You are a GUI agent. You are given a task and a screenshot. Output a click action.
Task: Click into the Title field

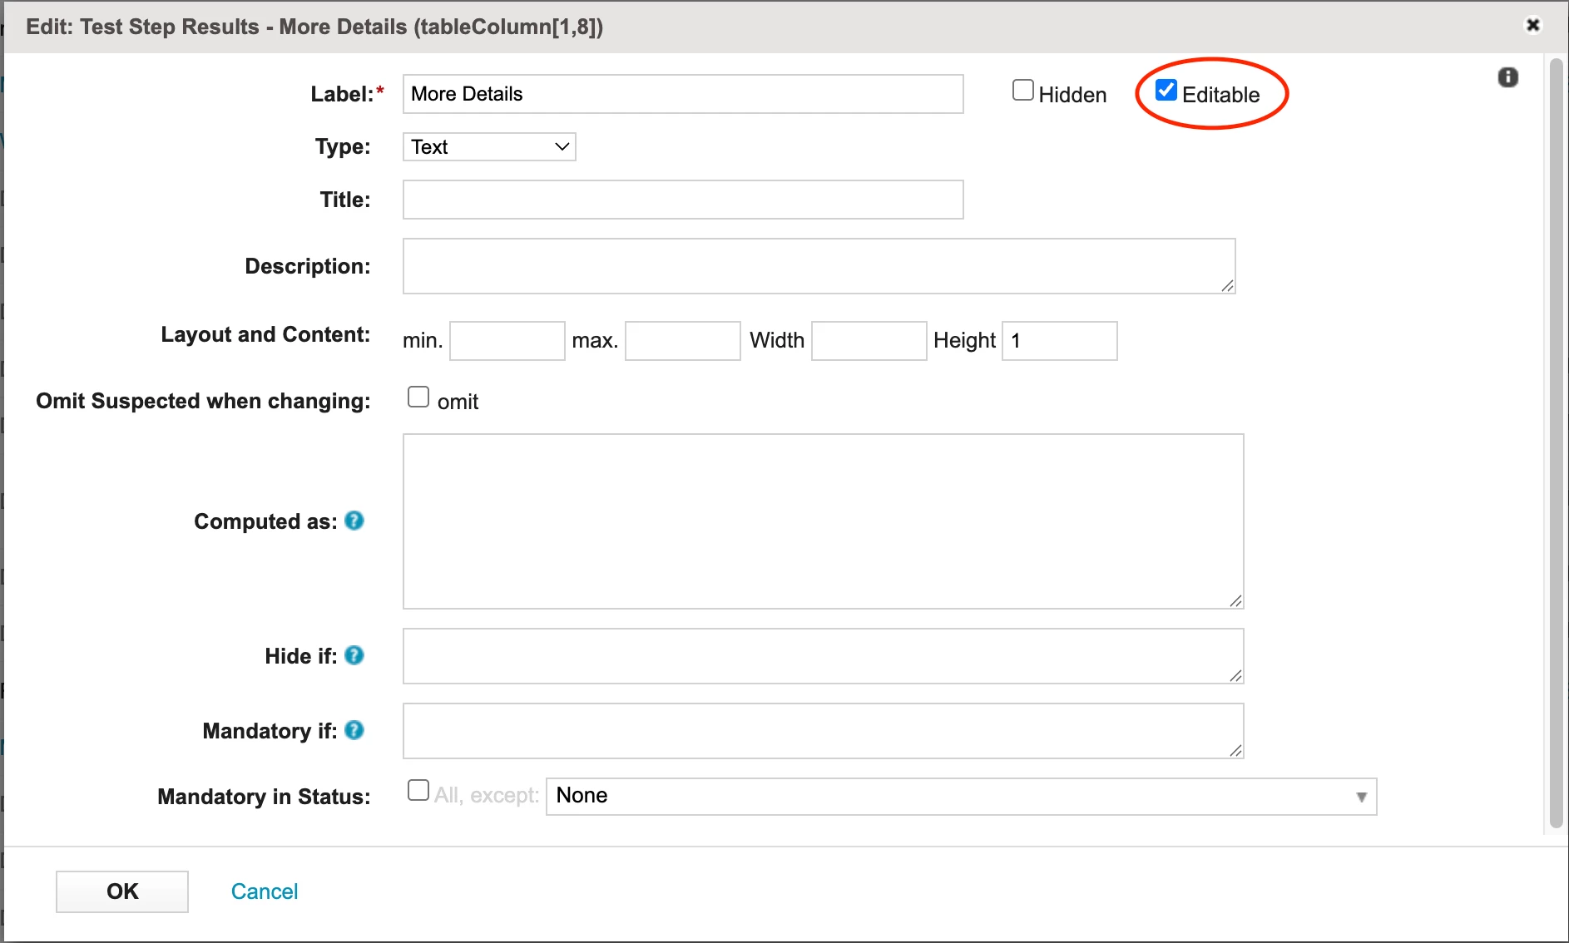(x=683, y=200)
